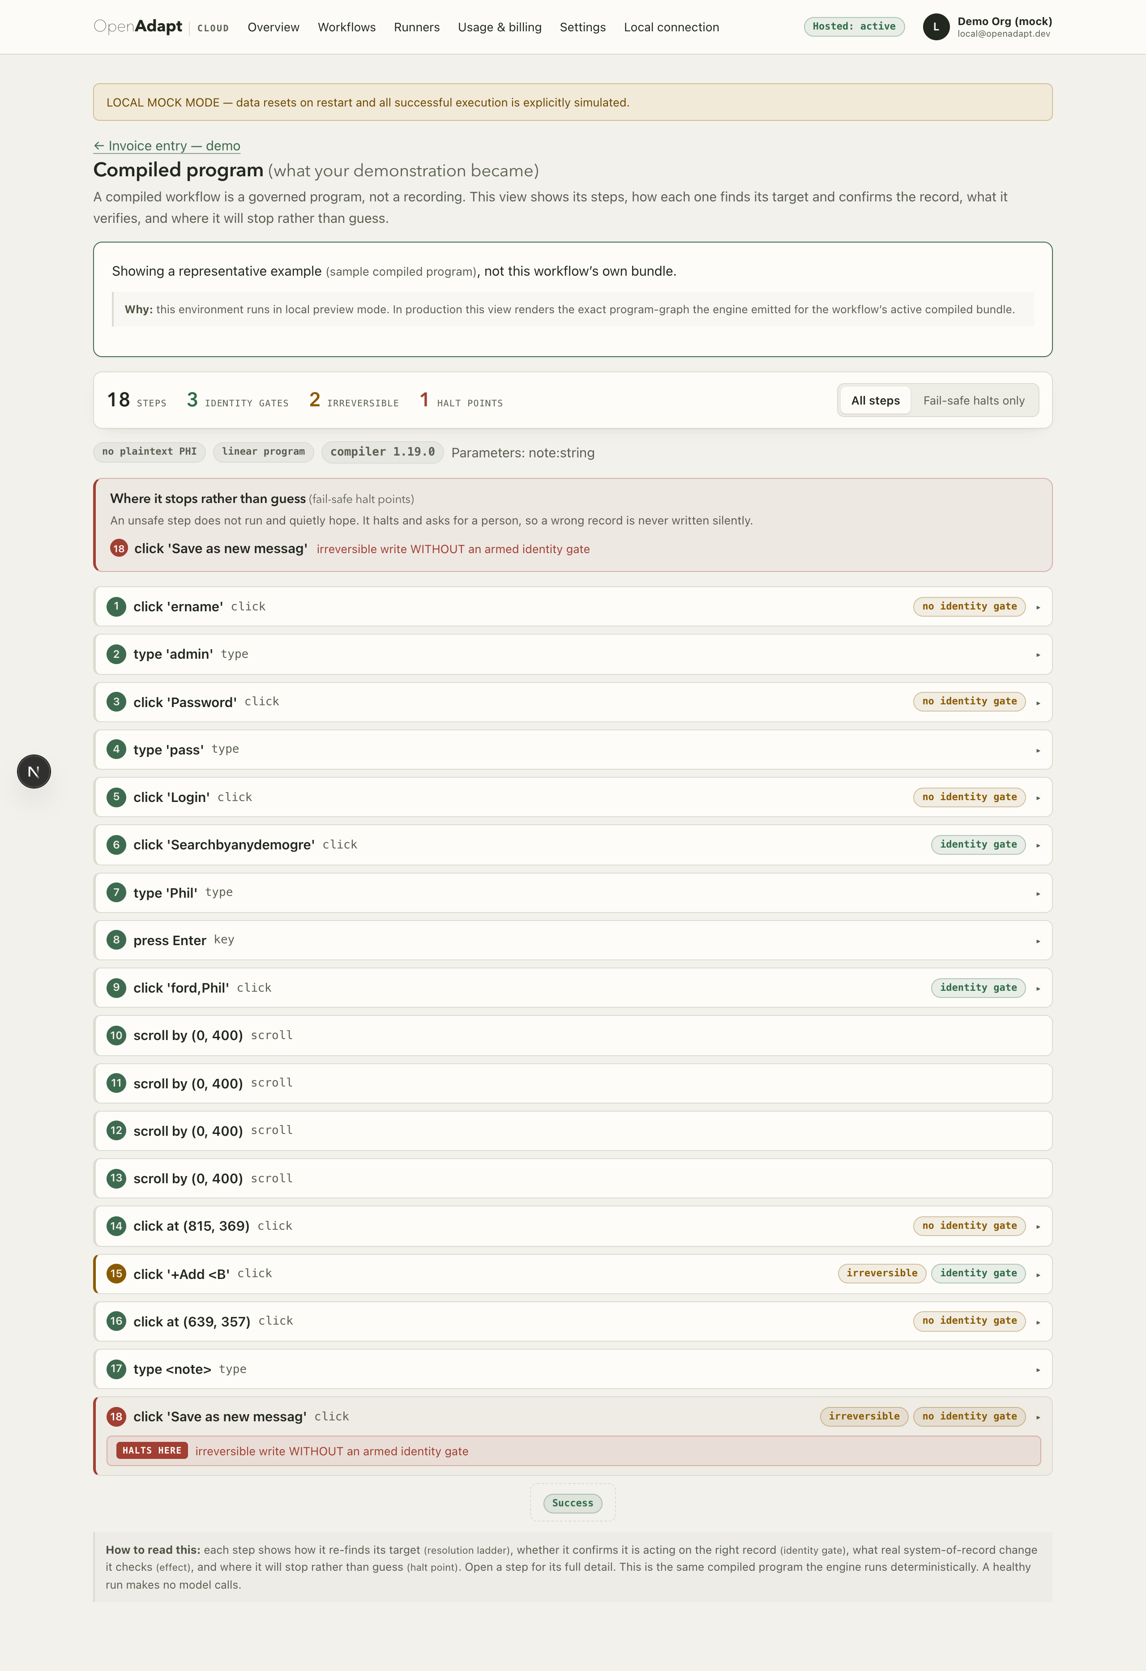
Task: Click the '2 IRREVERSIBLE' counter
Action: (354, 400)
